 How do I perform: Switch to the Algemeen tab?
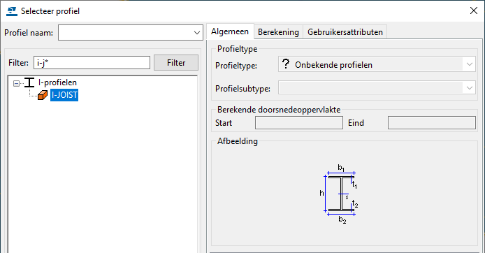coord(230,31)
